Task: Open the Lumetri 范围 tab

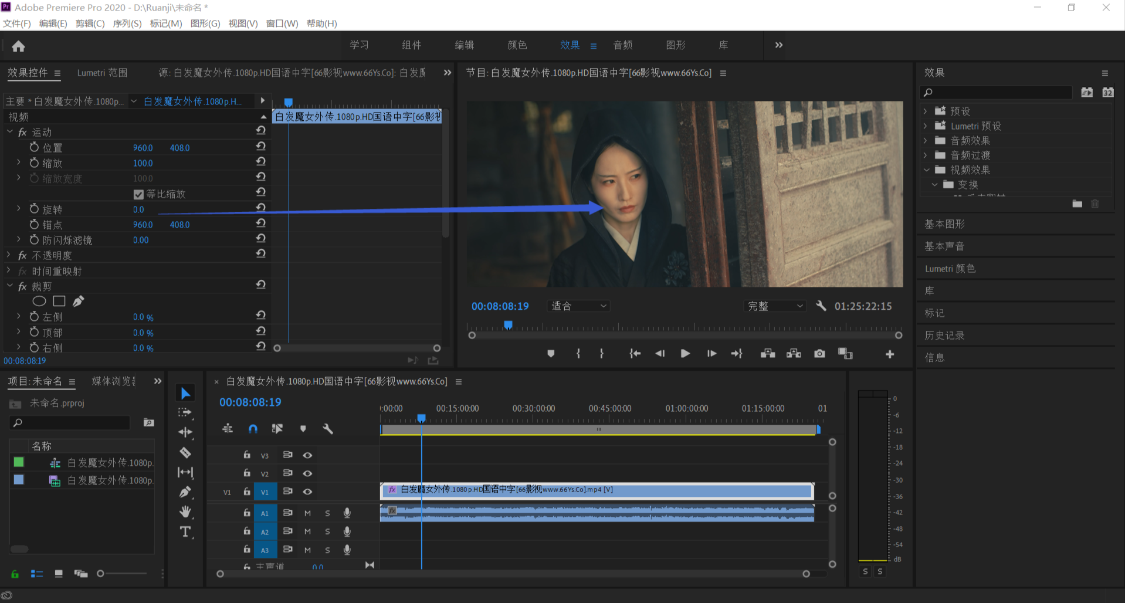Action: (102, 73)
